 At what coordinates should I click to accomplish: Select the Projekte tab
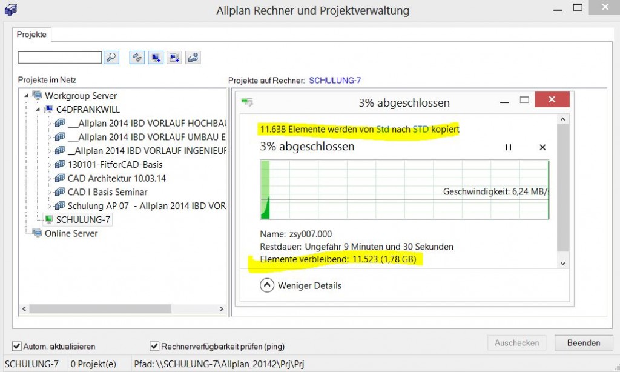[x=32, y=35]
